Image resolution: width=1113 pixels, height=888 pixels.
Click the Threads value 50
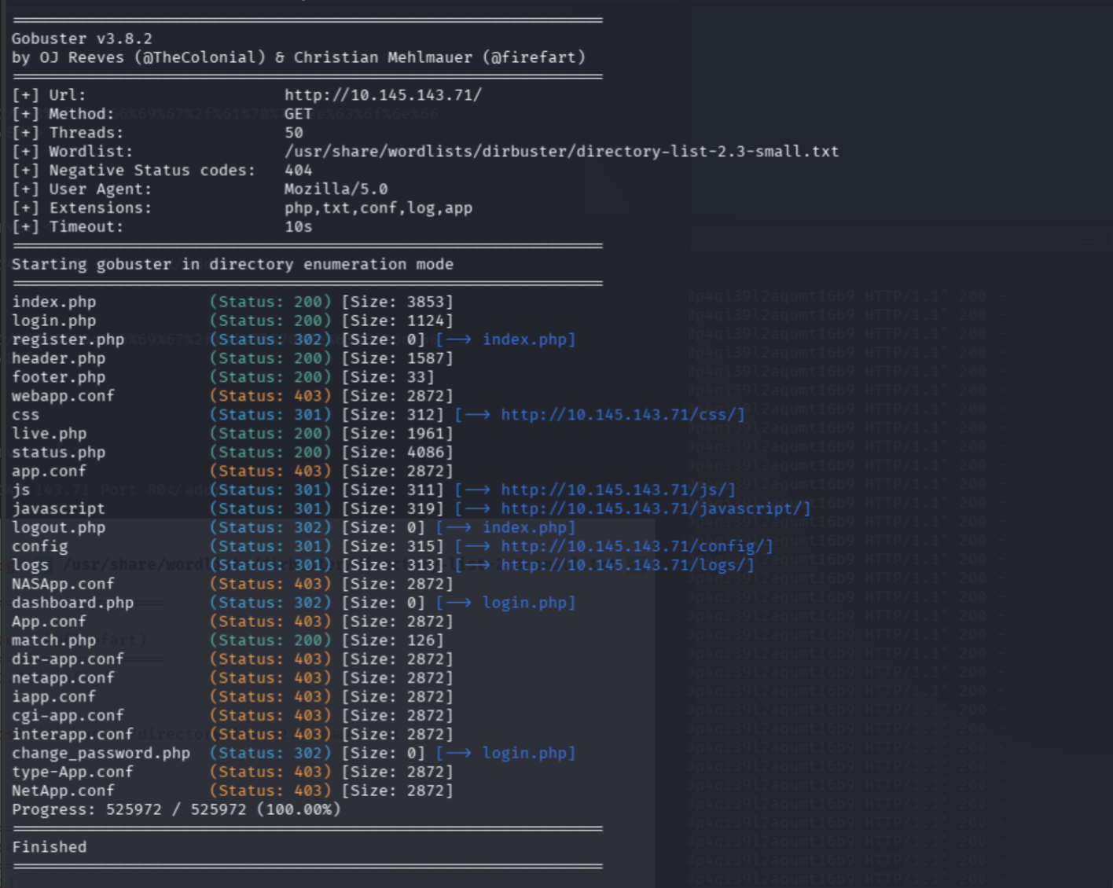(294, 133)
